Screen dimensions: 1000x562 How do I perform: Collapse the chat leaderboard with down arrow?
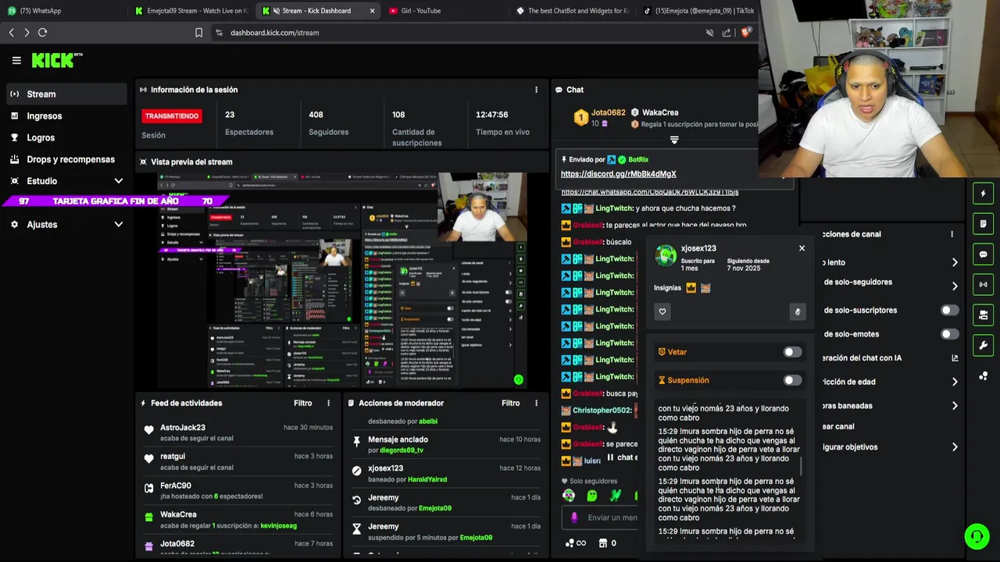point(674,140)
